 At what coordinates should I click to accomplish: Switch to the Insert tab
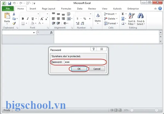[33, 9]
